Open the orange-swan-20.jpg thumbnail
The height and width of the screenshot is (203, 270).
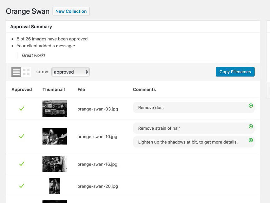click(x=54, y=186)
